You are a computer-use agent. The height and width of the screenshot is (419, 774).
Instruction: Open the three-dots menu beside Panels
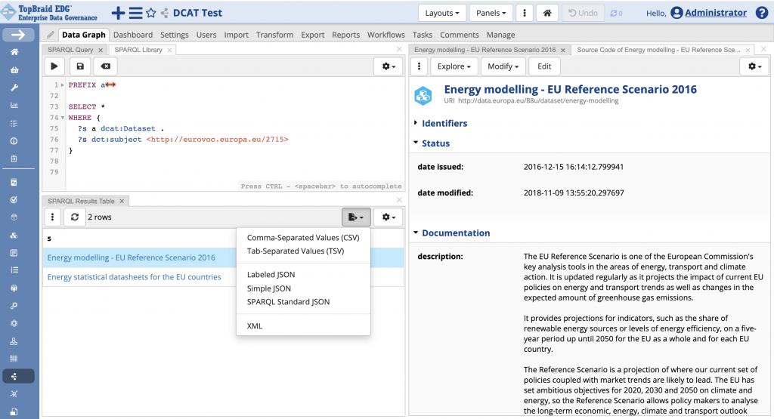pyautogui.click(x=525, y=13)
